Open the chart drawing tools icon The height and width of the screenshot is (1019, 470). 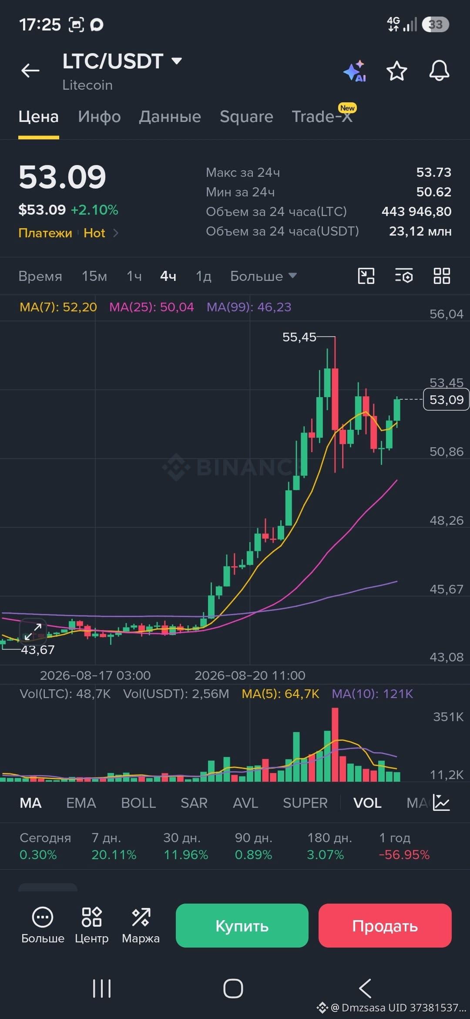click(366, 276)
